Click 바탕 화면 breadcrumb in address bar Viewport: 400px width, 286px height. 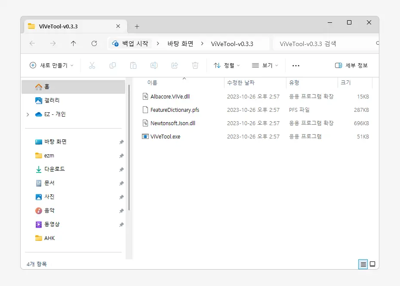[180, 43]
